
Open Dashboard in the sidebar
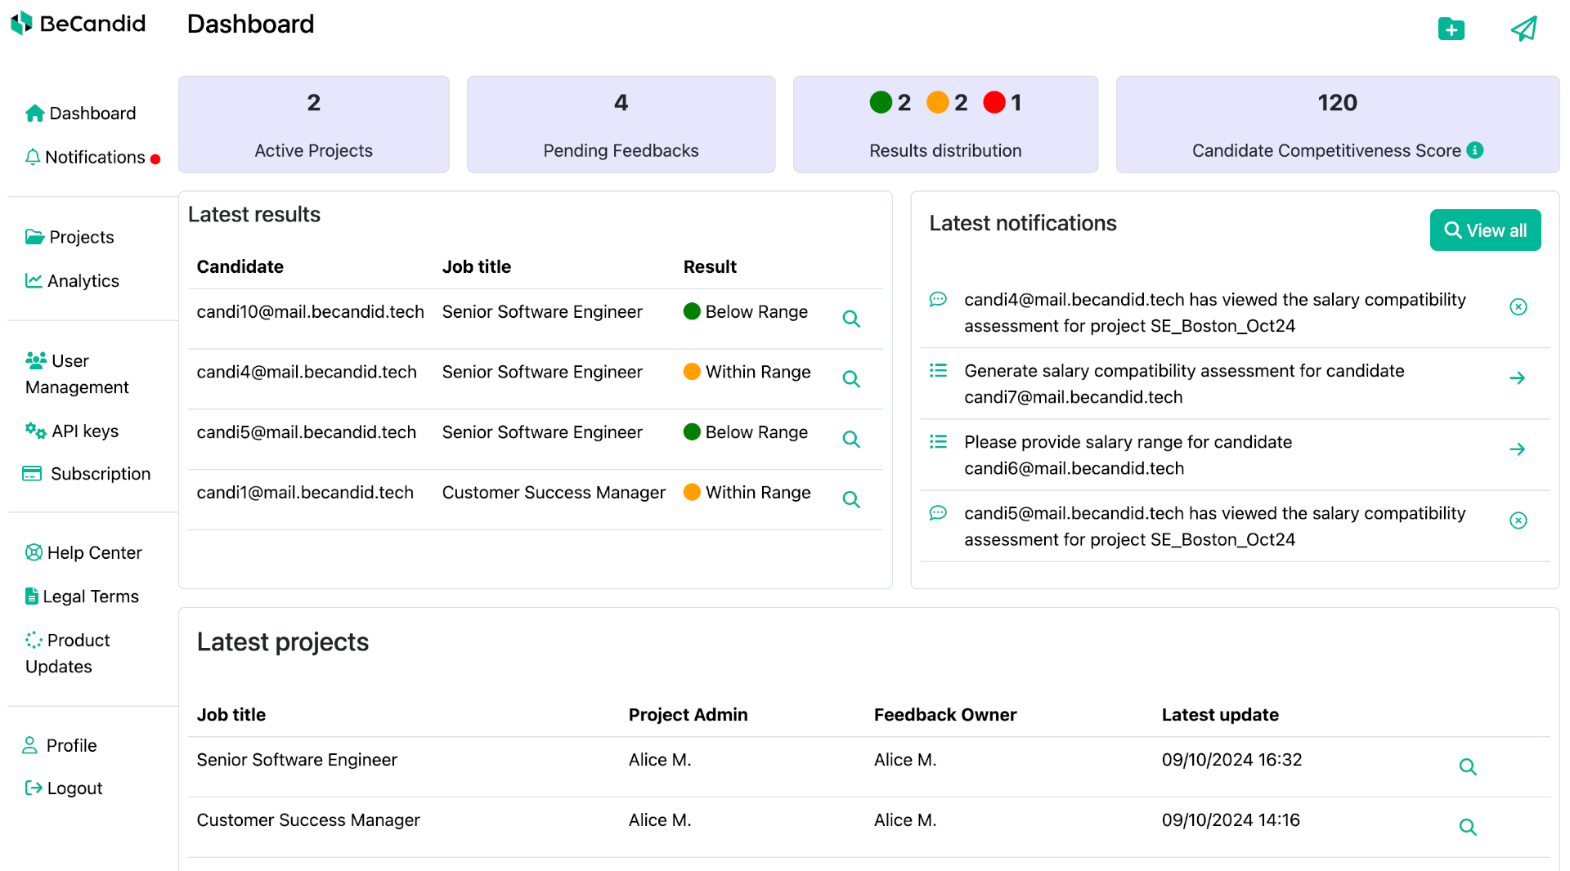coord(80,113)
